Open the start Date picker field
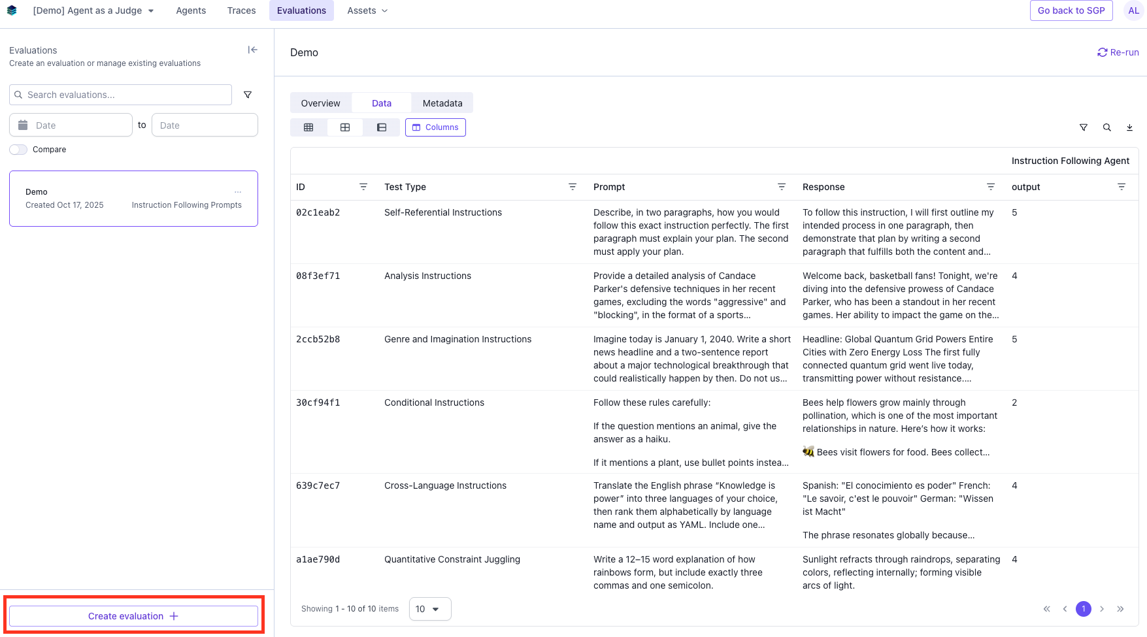This screenshot has width=1147, height=637. 71,125
